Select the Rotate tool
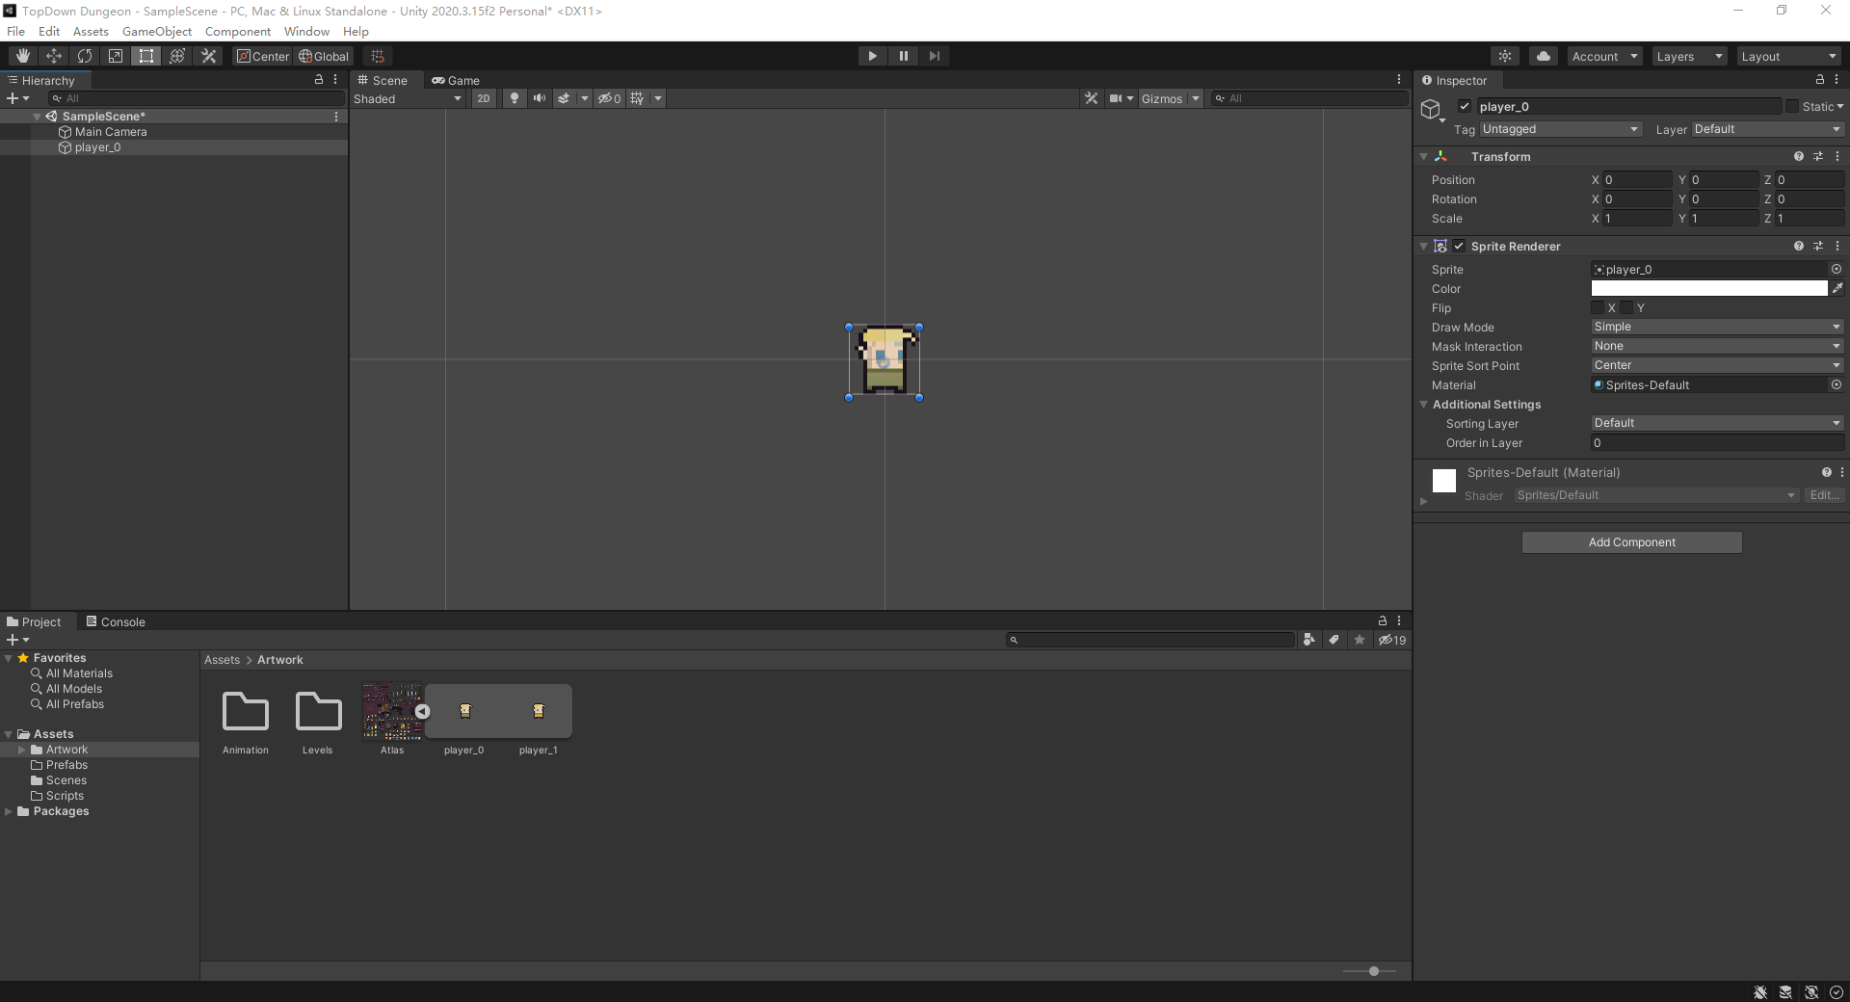1850x1002 pixels. pyautogui.click(x=85, y=56)
